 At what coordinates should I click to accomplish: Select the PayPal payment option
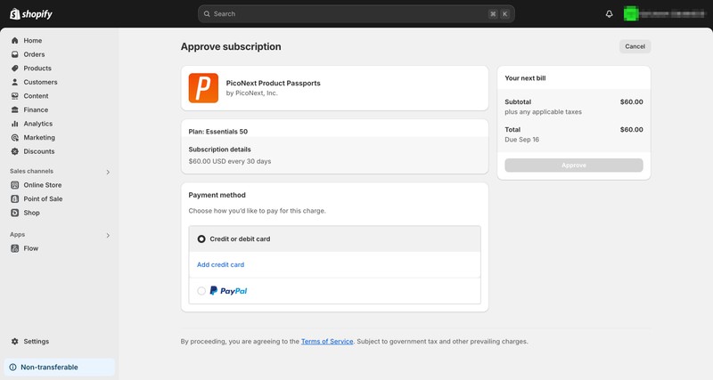point(201,291)
